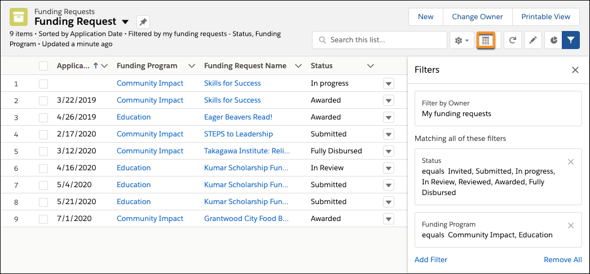Open row actions for Eager Beavers Read!
Viewport: 590px width, 274px height.
click(x=389, y=117)
